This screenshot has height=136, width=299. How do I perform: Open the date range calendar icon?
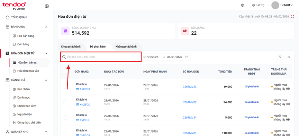(187, 57)
